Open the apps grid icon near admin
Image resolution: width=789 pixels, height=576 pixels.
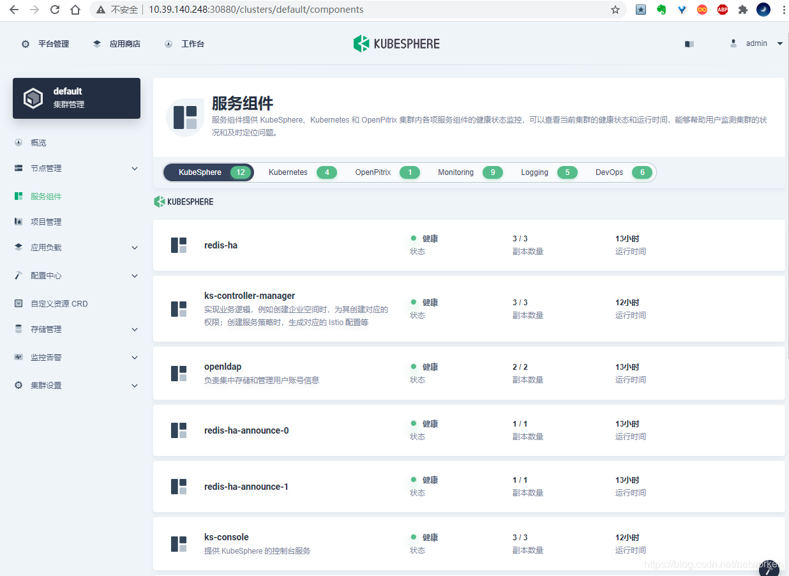(689, 43)
